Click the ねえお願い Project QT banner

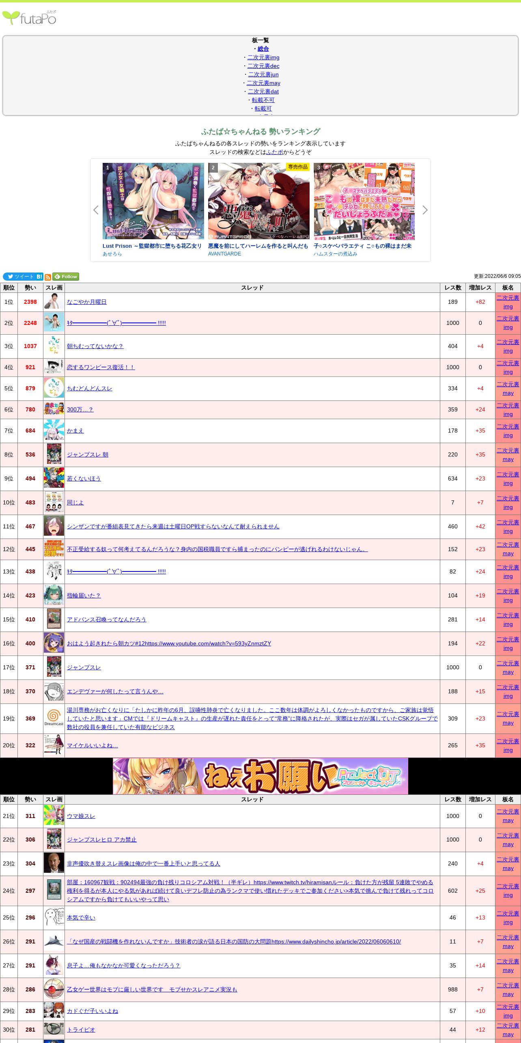pos(260,776)
